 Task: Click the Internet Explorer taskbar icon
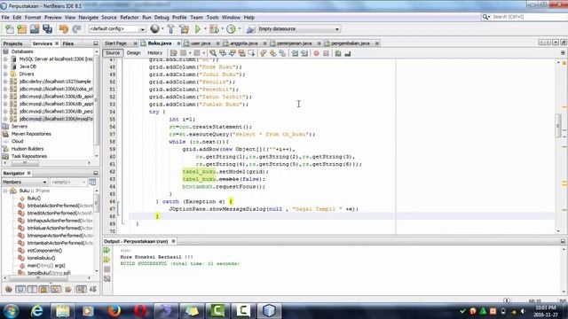(x=36, y=311)
